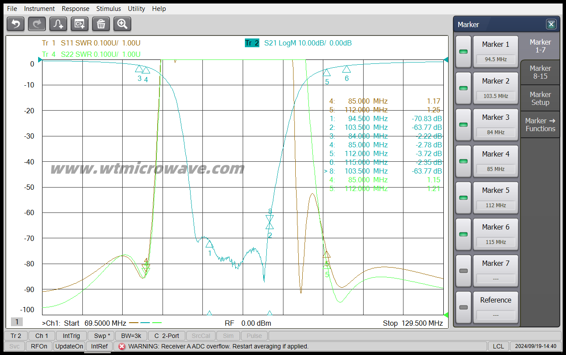
Task: Close the Marker panel
Action: 551,24
